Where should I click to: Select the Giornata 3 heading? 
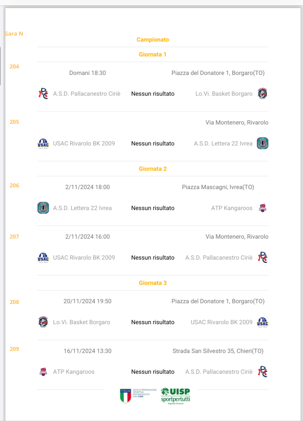pyautogui.click(x=153, y=283)
